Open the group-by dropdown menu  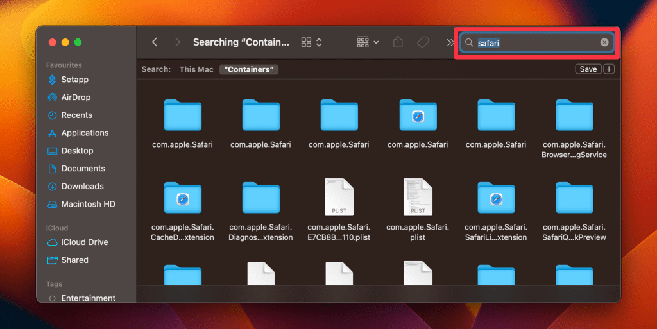tap(368, 42)
